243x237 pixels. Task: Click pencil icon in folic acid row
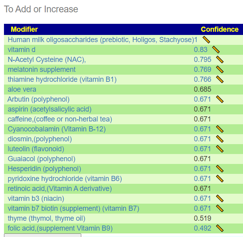[x=220, y=228]
